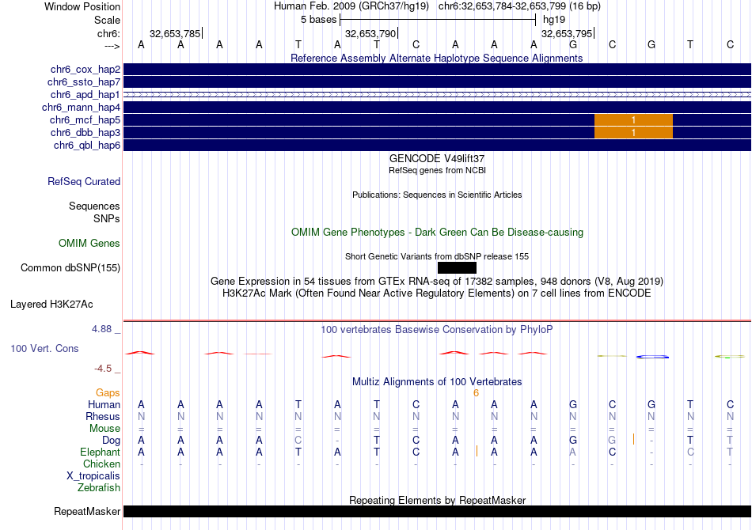Viewport: 752px width, 530px height.
Task: Open the chr6_ssto_hap7 track label
Action: click(84, 82)
